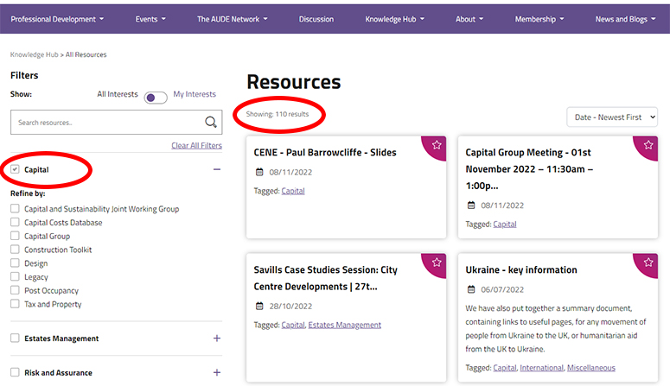Expand the Estates Management filter plus icon

(217, 339)
